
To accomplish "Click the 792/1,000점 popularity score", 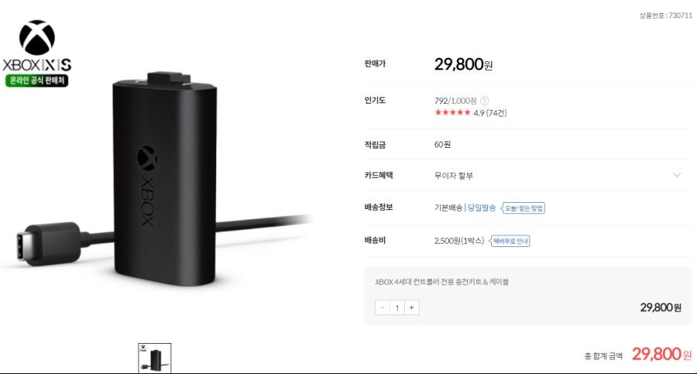I will coord(455,101).
